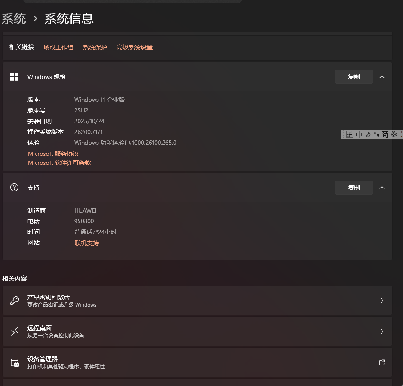This screenshot has width=403, height=386.
Task: Click the 系统信息 page title
Action: [x=69, y=18]
